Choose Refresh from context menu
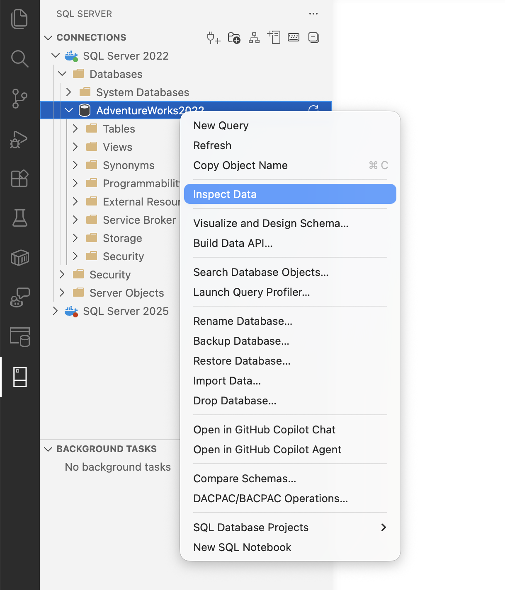The width and height of the screenshot is (505, 590). coord(290,145)
